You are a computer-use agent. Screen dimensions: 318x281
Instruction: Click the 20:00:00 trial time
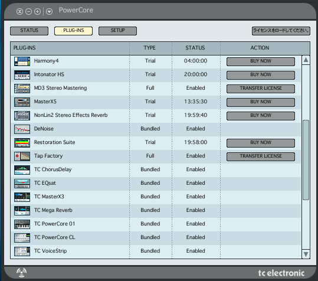[195, 74]
